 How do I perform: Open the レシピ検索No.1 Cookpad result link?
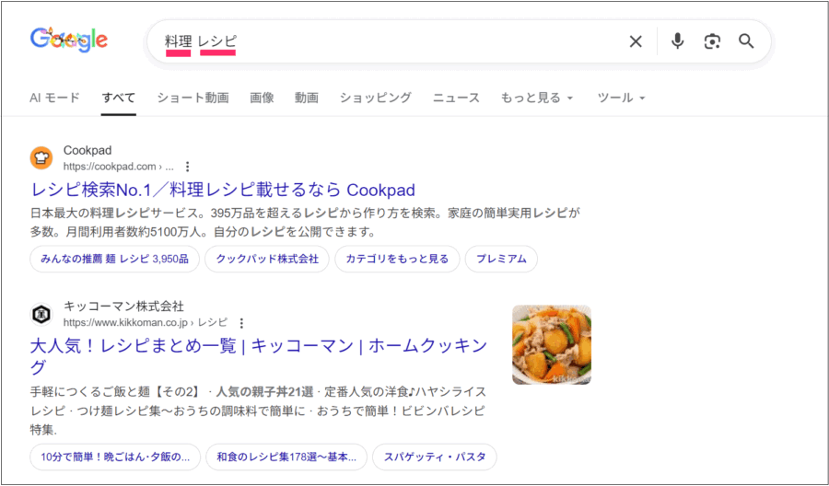click(x=223, y=190)
